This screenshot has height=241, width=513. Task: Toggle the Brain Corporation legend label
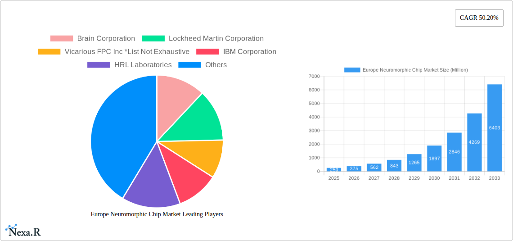[106, 39]
